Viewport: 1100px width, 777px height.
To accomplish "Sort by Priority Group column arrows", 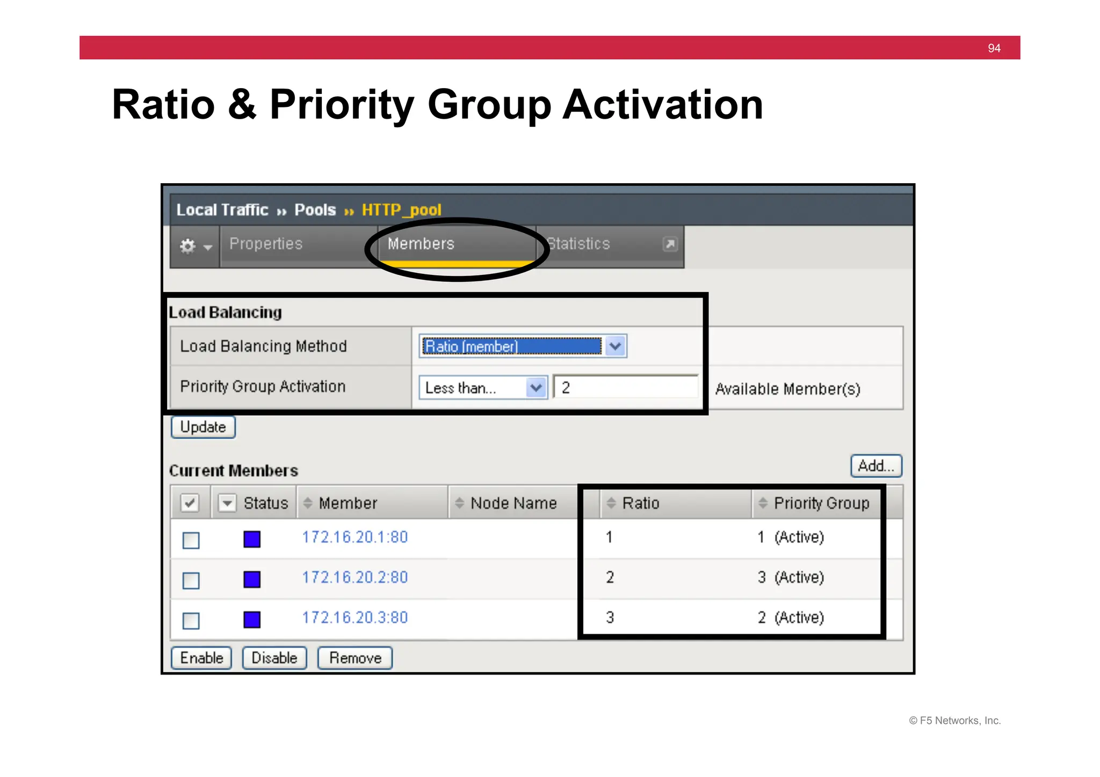I will 763,503.
